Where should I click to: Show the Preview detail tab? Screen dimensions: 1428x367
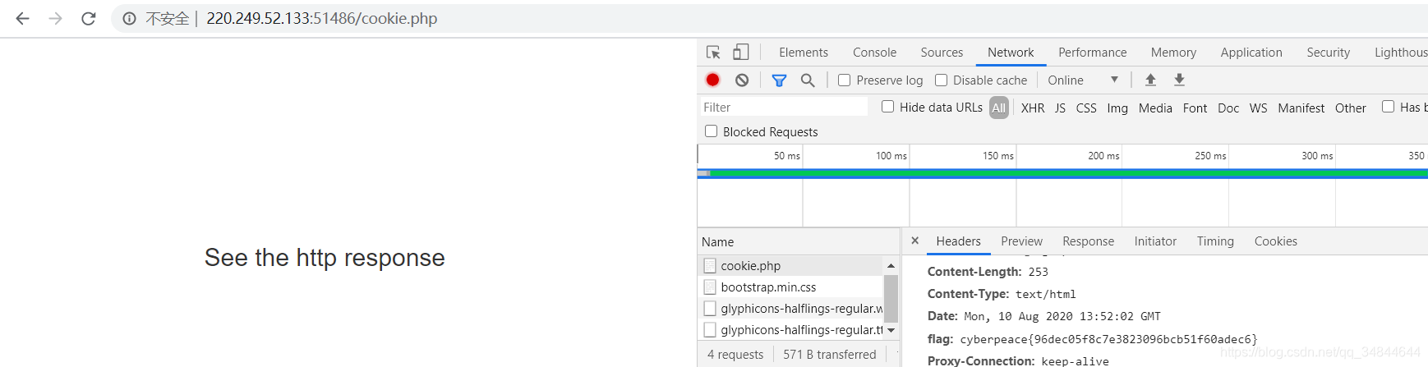[1021, 241]
